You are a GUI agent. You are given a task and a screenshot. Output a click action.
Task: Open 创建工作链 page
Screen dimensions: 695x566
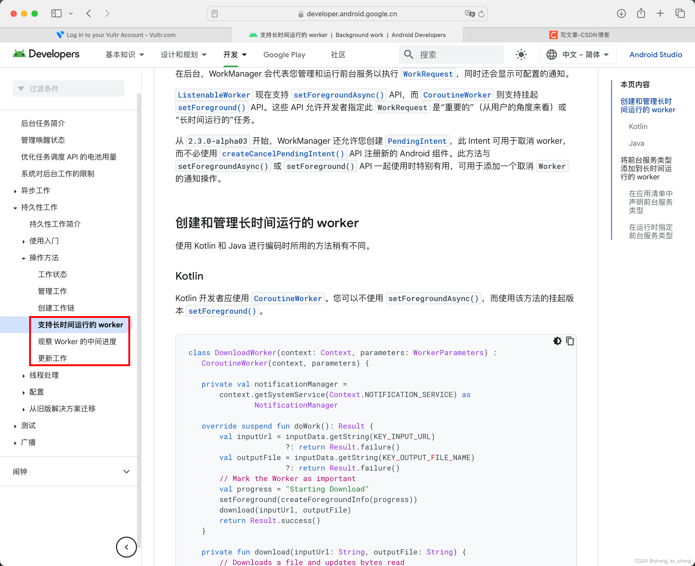coord(56,308)
